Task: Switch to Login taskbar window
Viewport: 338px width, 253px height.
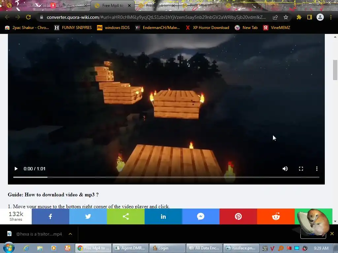Action: pyautogui.click(x=167, y=248)
